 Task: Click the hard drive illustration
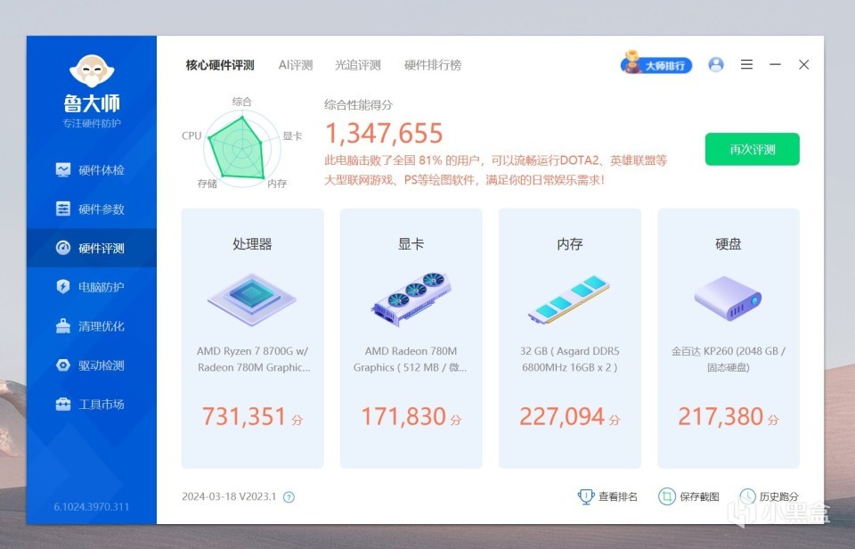point(728,298)
